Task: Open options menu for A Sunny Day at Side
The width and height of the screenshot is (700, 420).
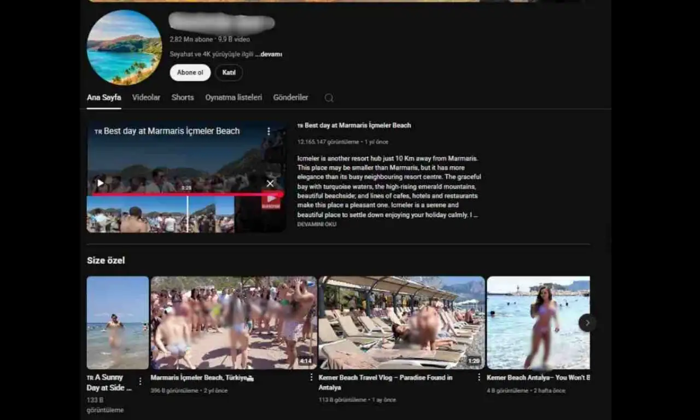Action: pyautogui.click(x=140, y=381)
